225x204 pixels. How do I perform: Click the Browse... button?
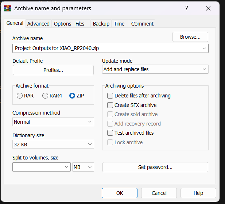coord(190,37)
